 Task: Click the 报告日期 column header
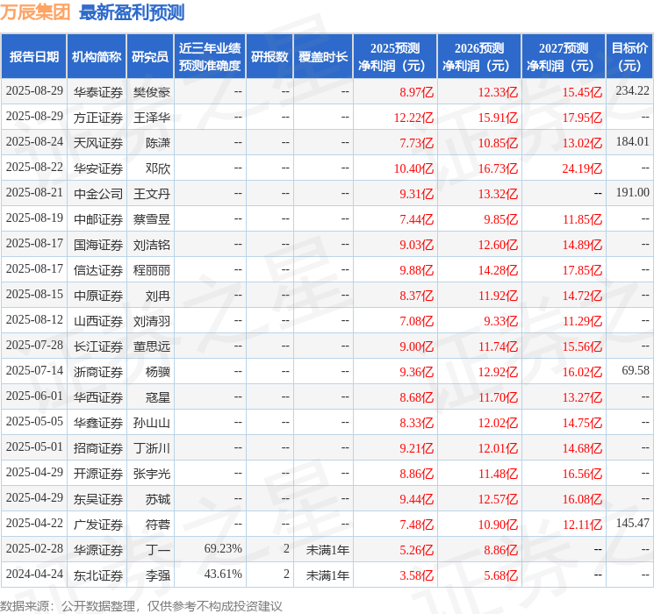click(x=33, y=57)
